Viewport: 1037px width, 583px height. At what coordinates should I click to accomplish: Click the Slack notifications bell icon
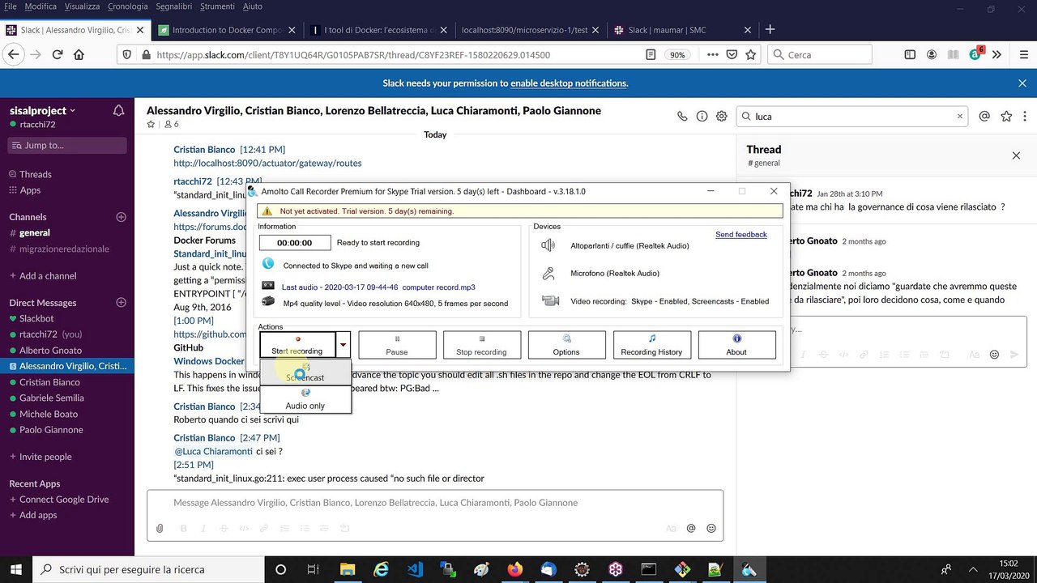[x=118, y=110]
